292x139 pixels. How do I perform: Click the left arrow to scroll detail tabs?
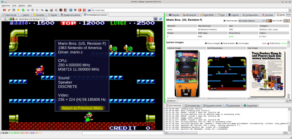pyautogui.click(x=287, y=15)
